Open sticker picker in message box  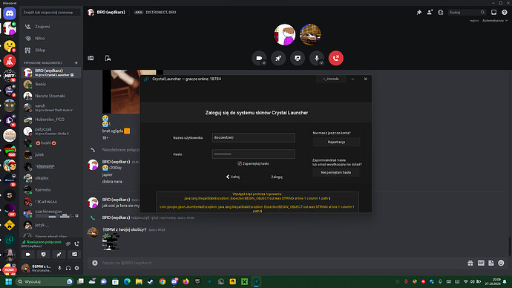point(490,263)
